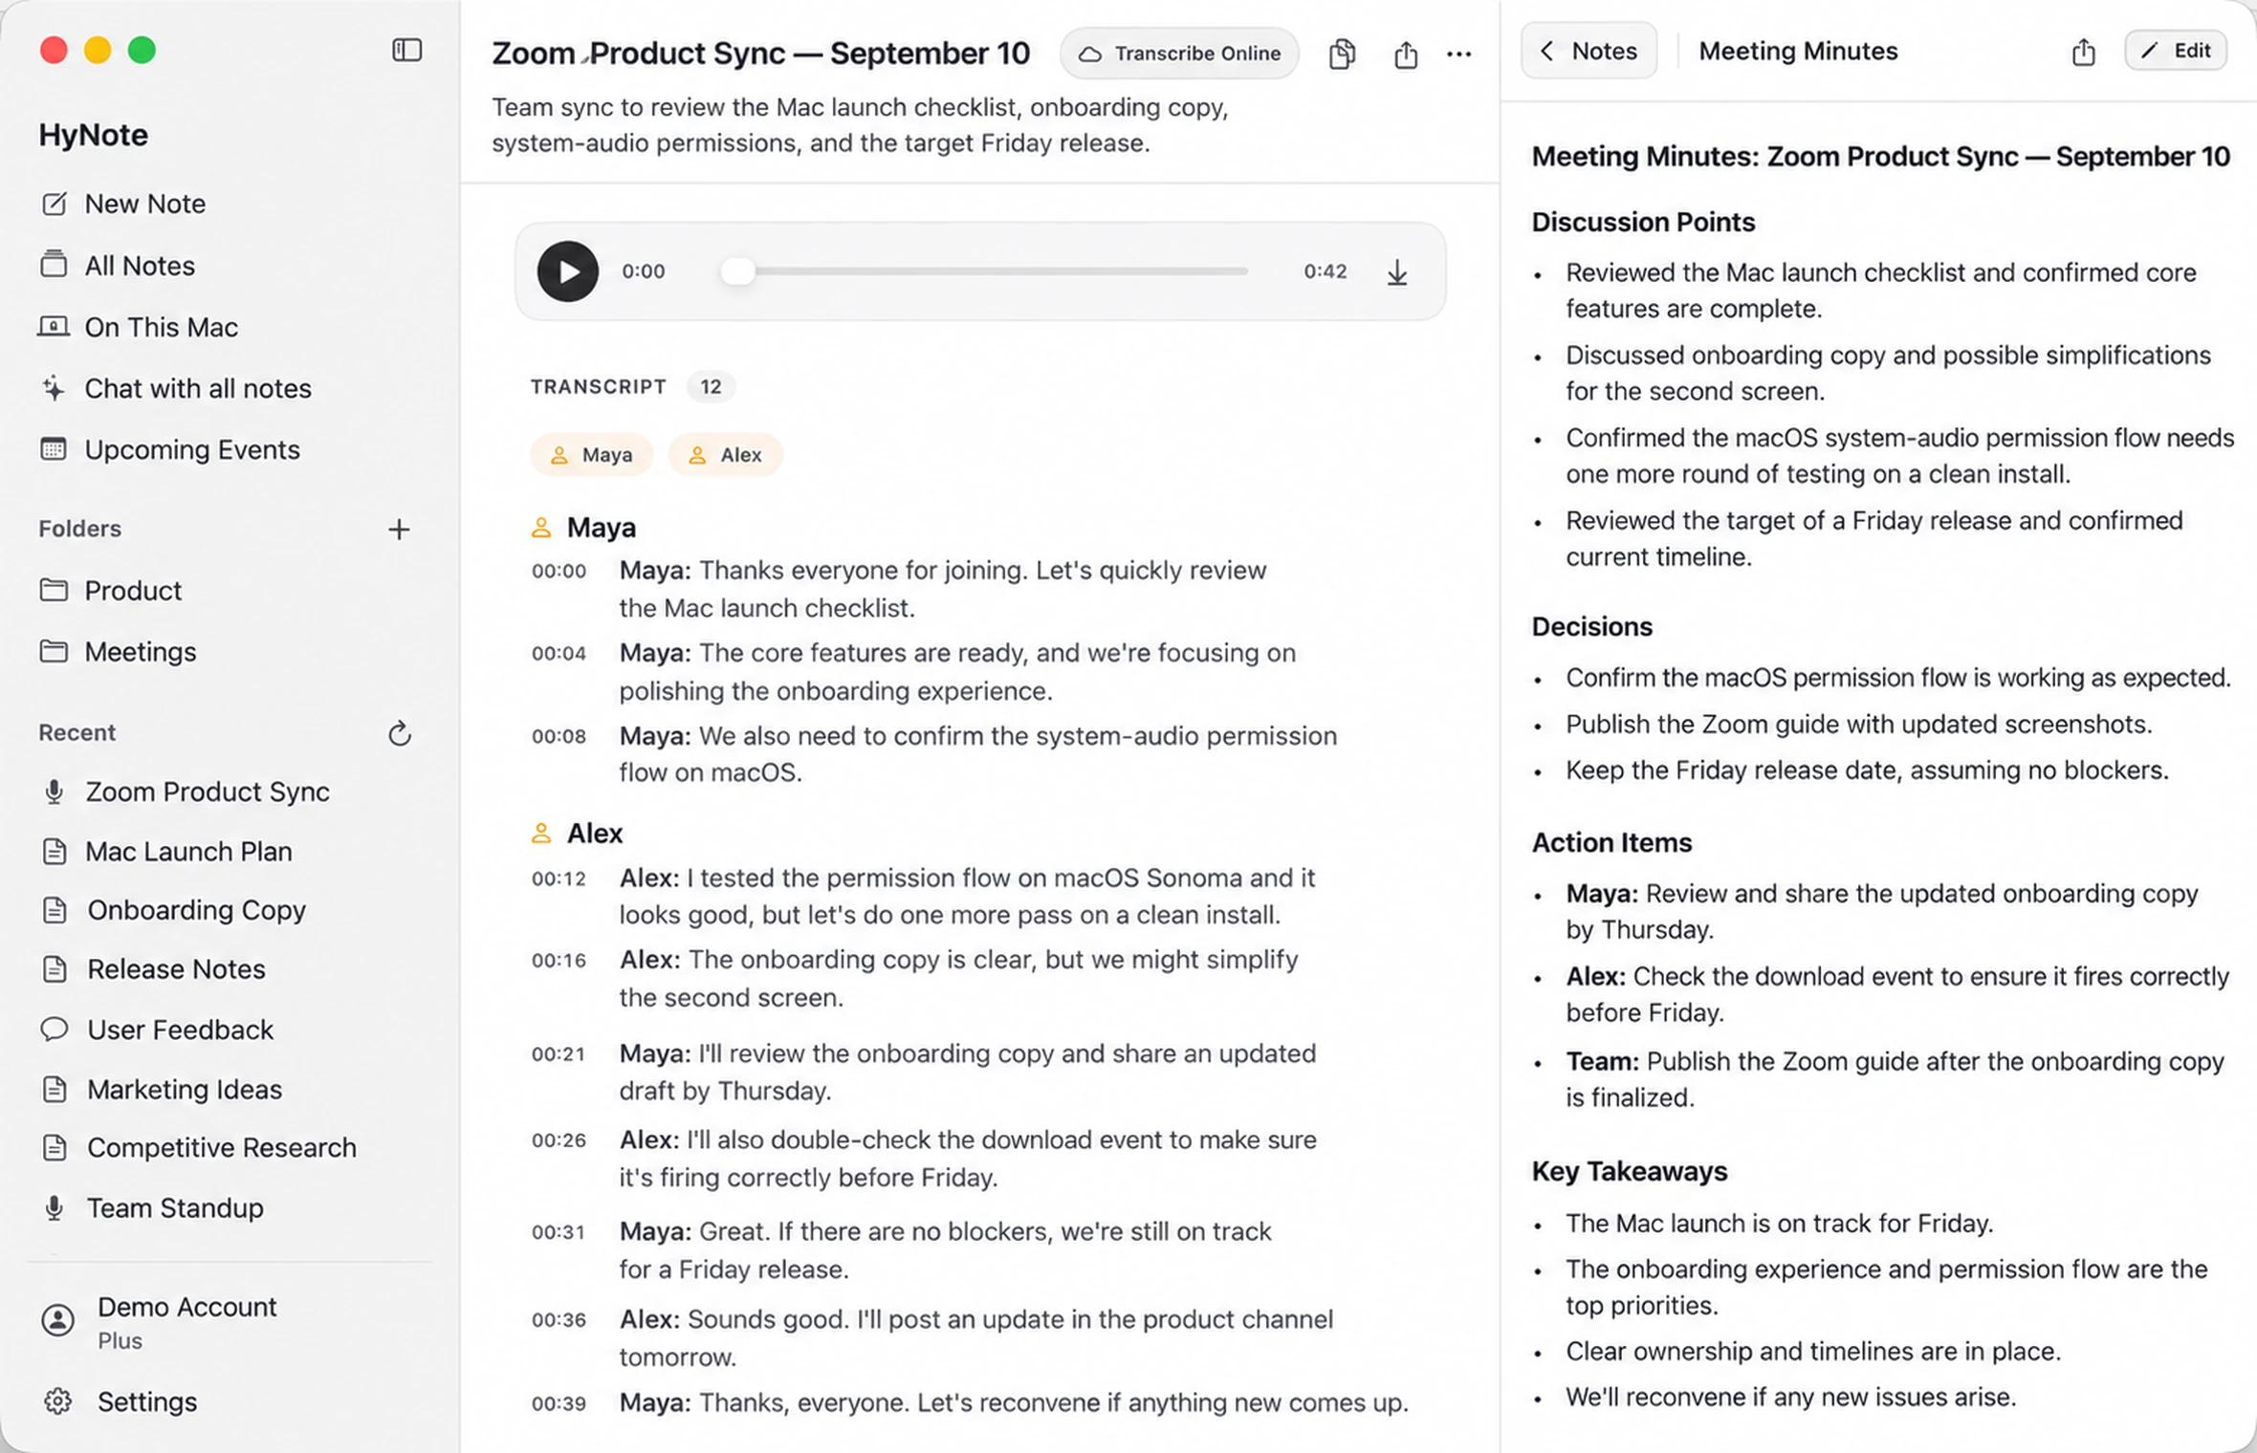Jump to timestamp 00:00

point(559,572)
